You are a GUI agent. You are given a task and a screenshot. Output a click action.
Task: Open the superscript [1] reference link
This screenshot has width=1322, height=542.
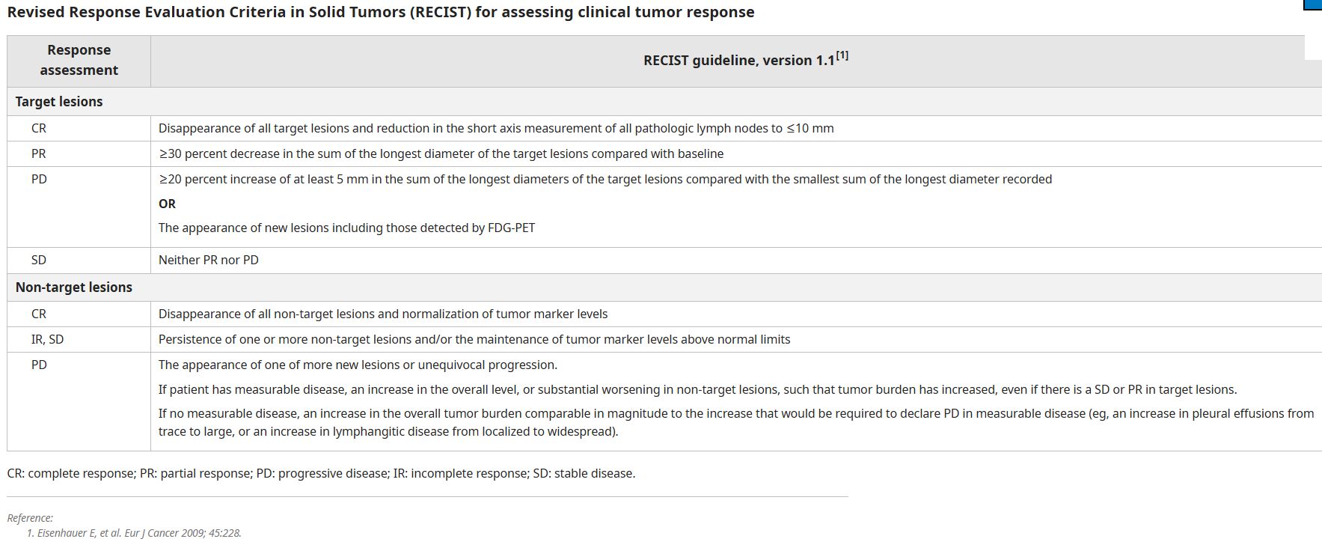click(x=842, y=55)
